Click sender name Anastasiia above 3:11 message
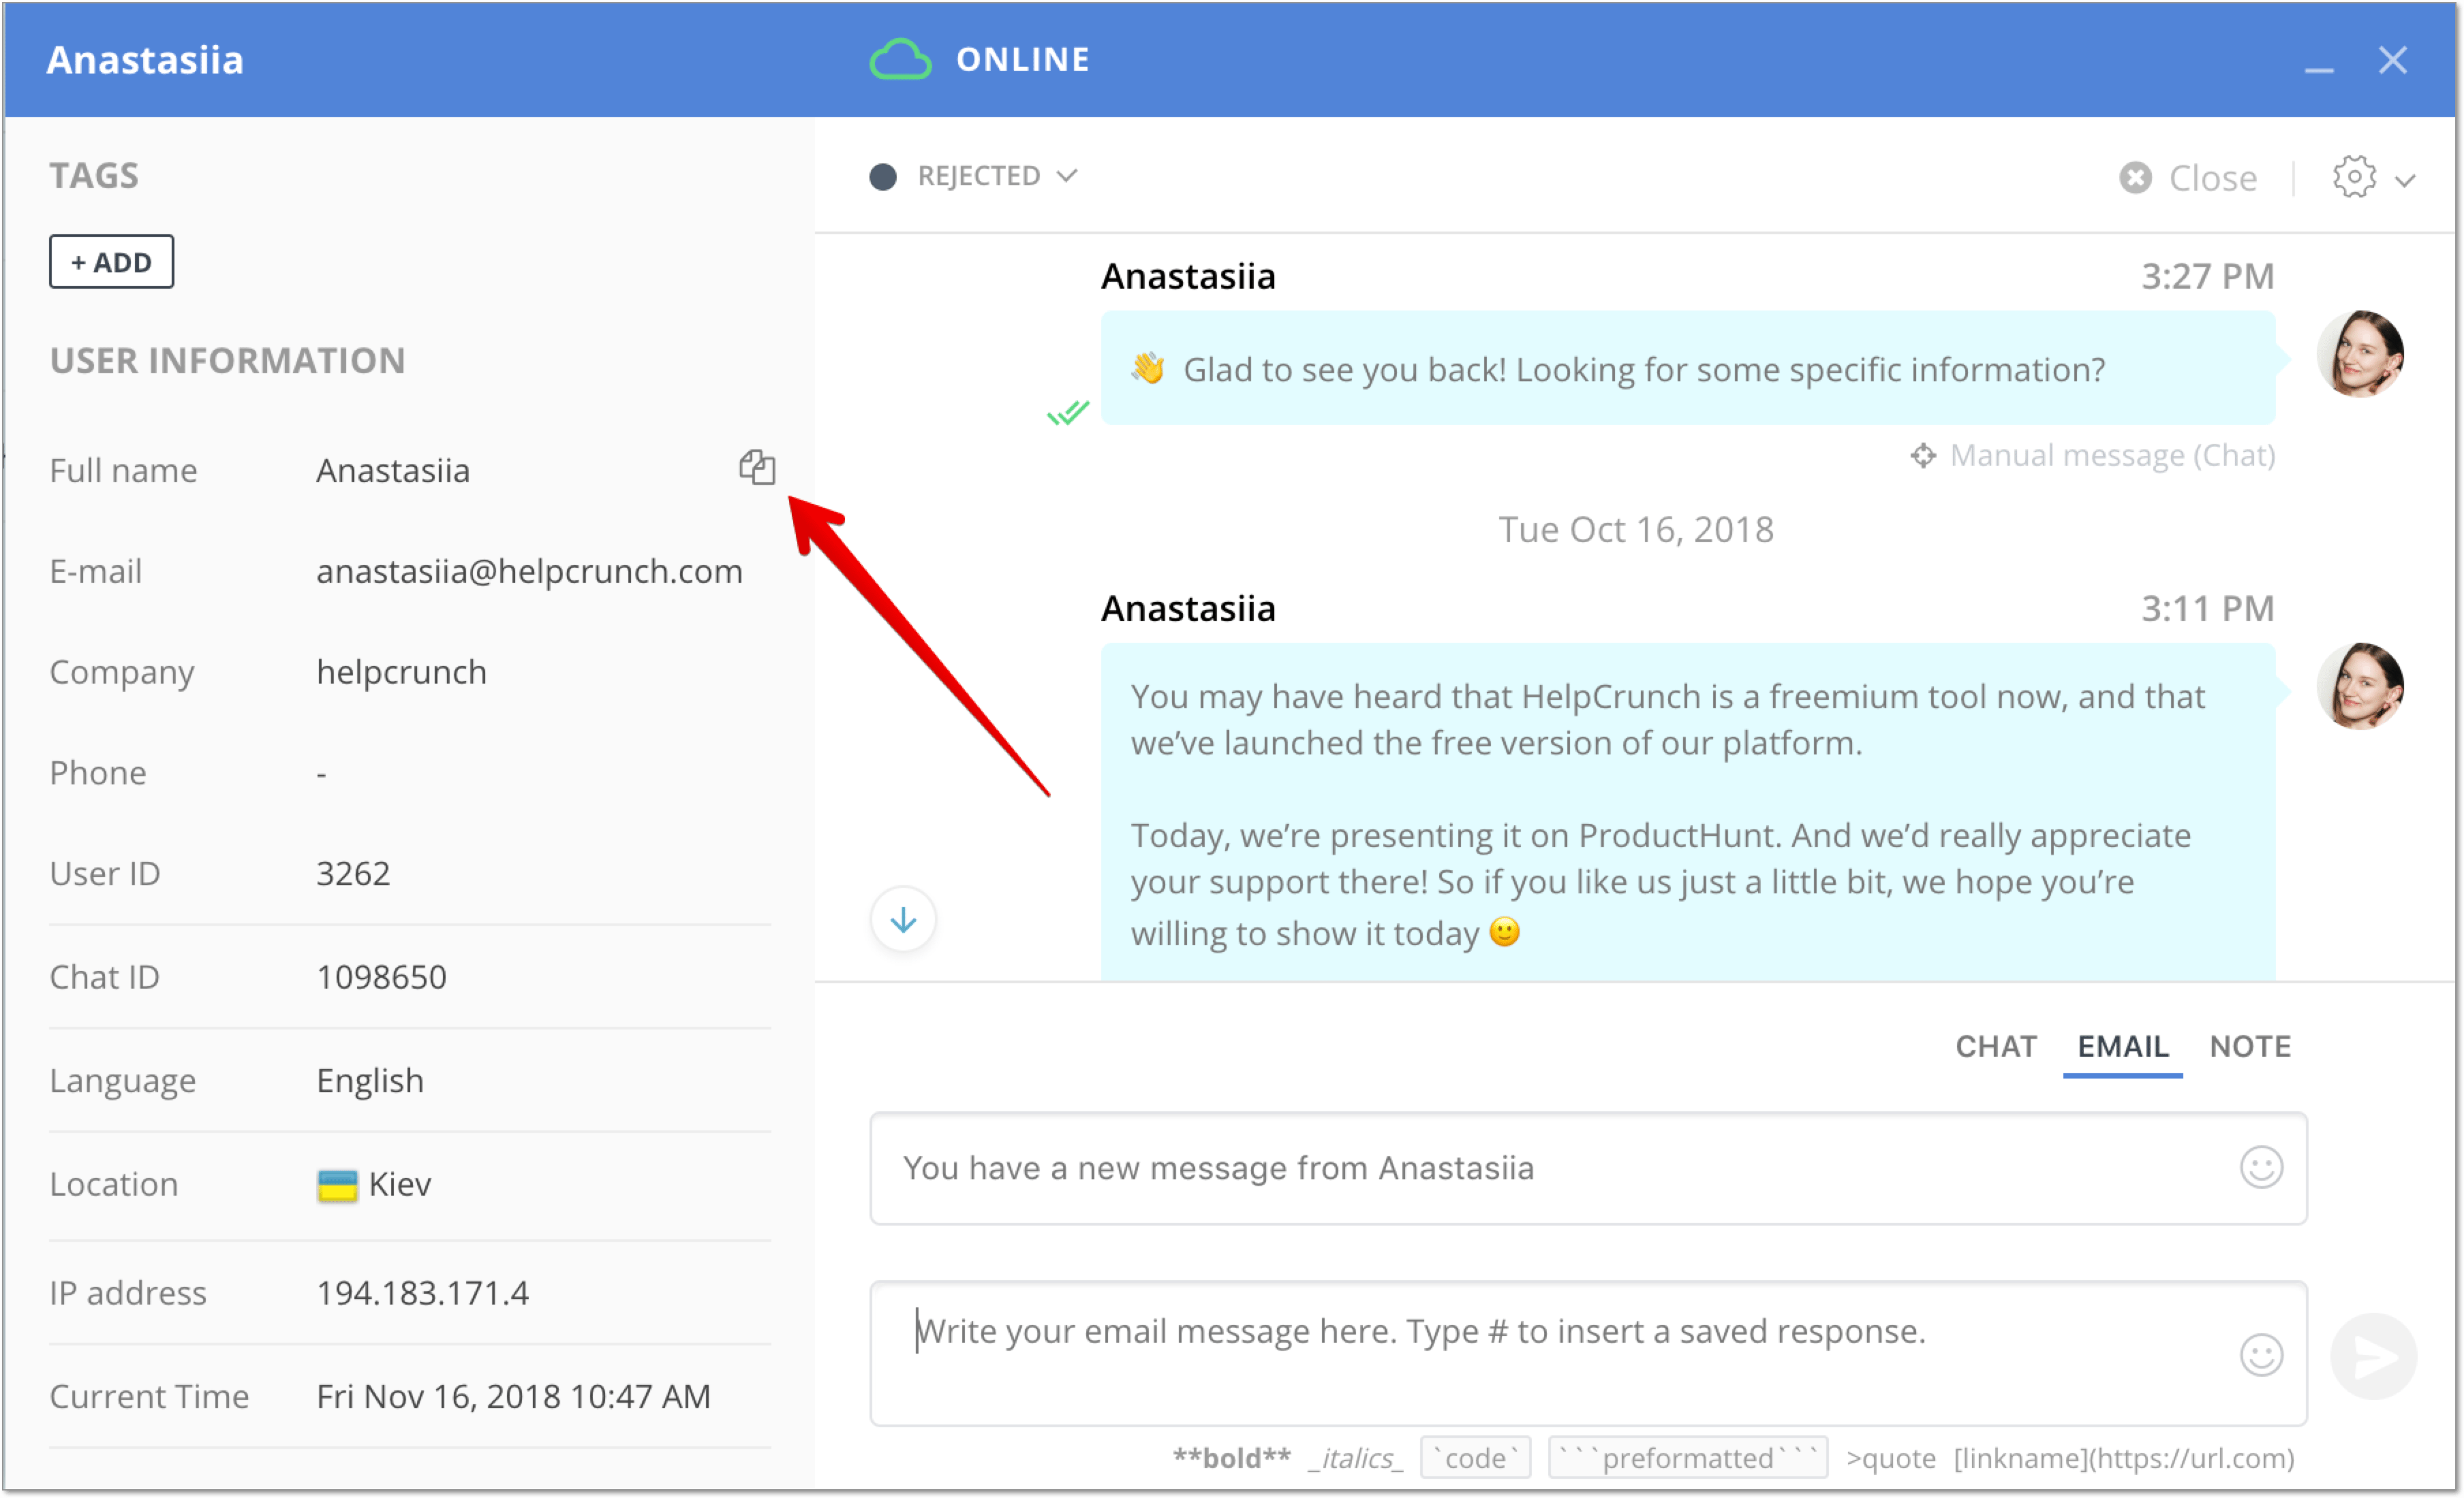The image size is (2464, 1498). (x=1188, y=609)
